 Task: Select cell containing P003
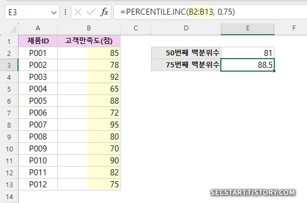[x=38, y=77]
